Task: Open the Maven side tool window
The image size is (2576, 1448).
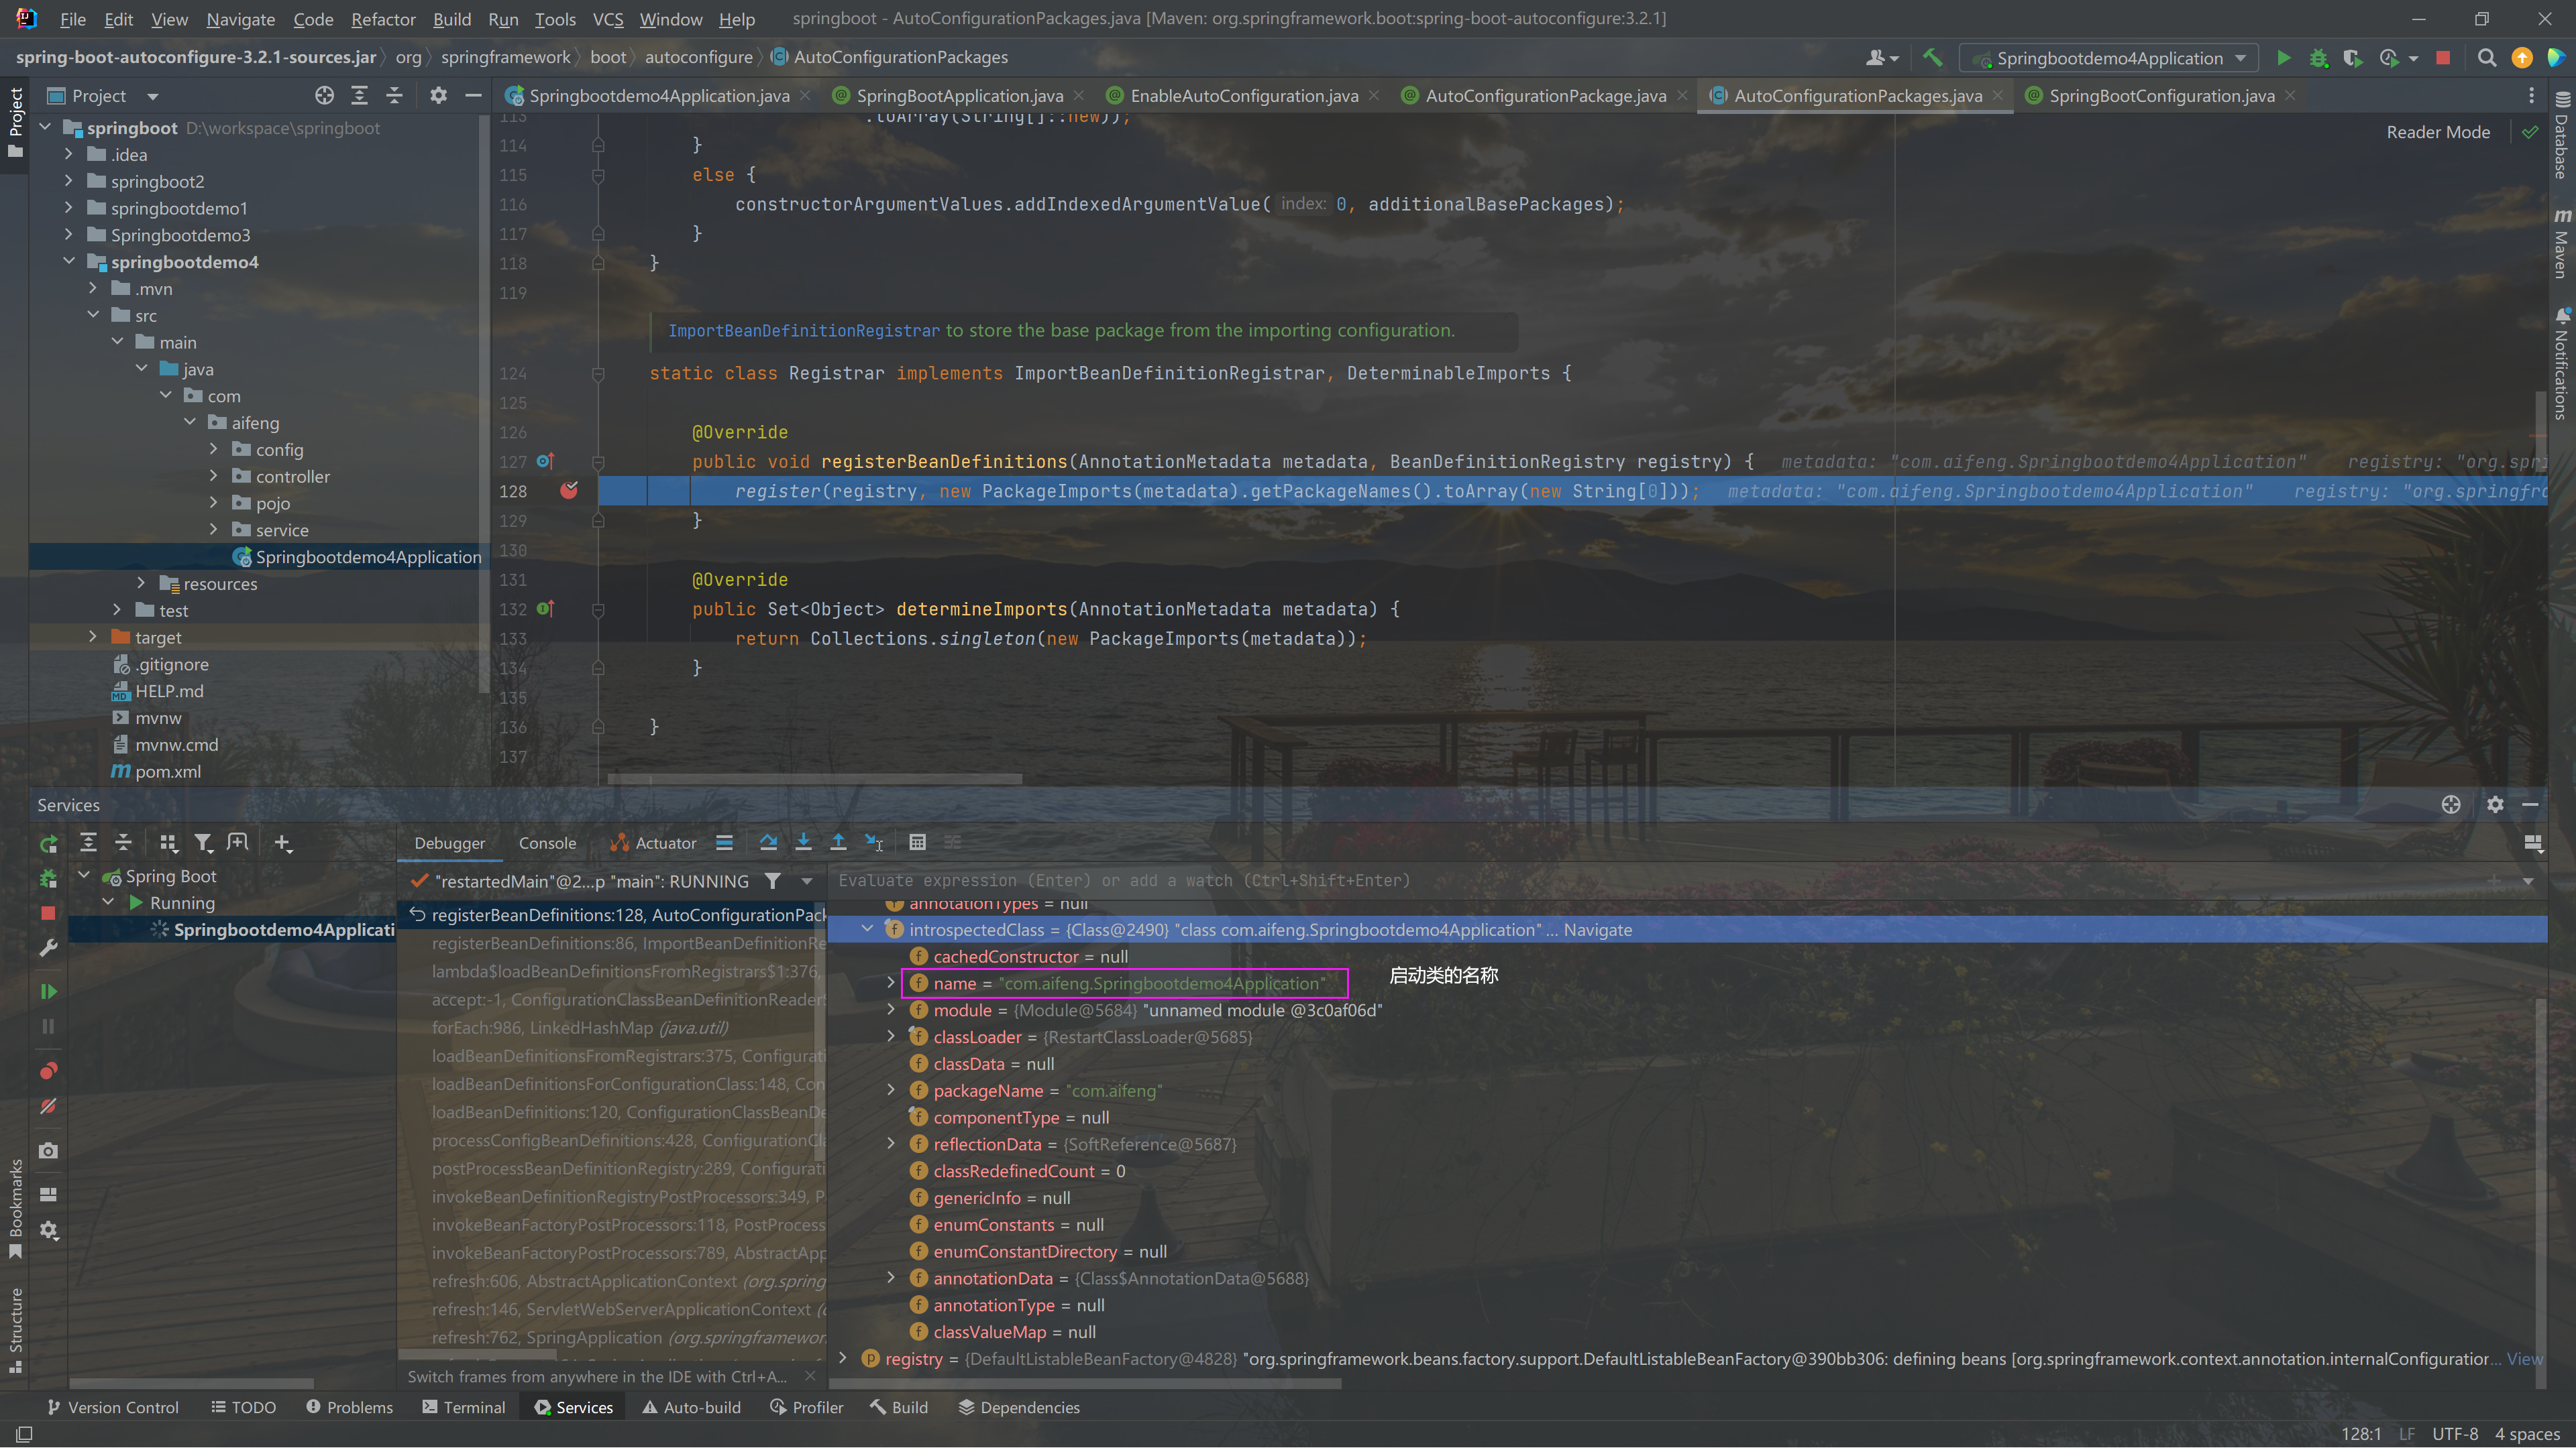Action: pos(2561,243)
